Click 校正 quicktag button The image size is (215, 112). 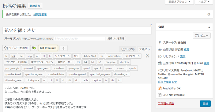click(77, 56)
